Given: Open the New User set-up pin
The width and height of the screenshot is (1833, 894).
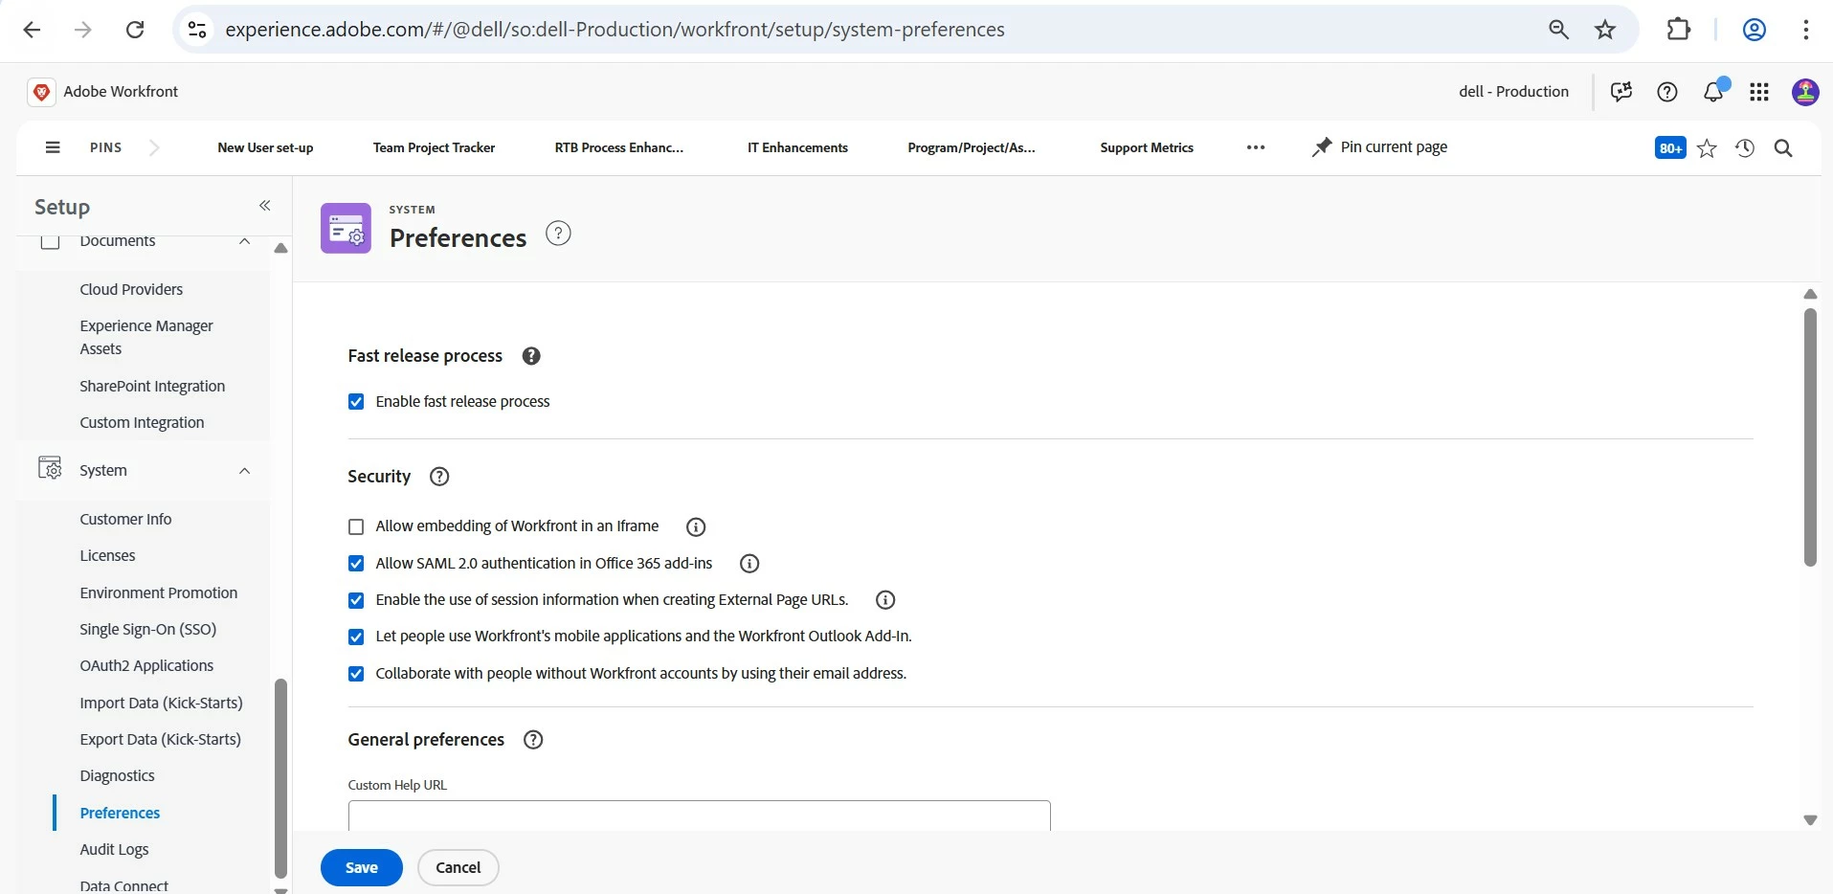Looking at the screenshot, I should point(265,147).
